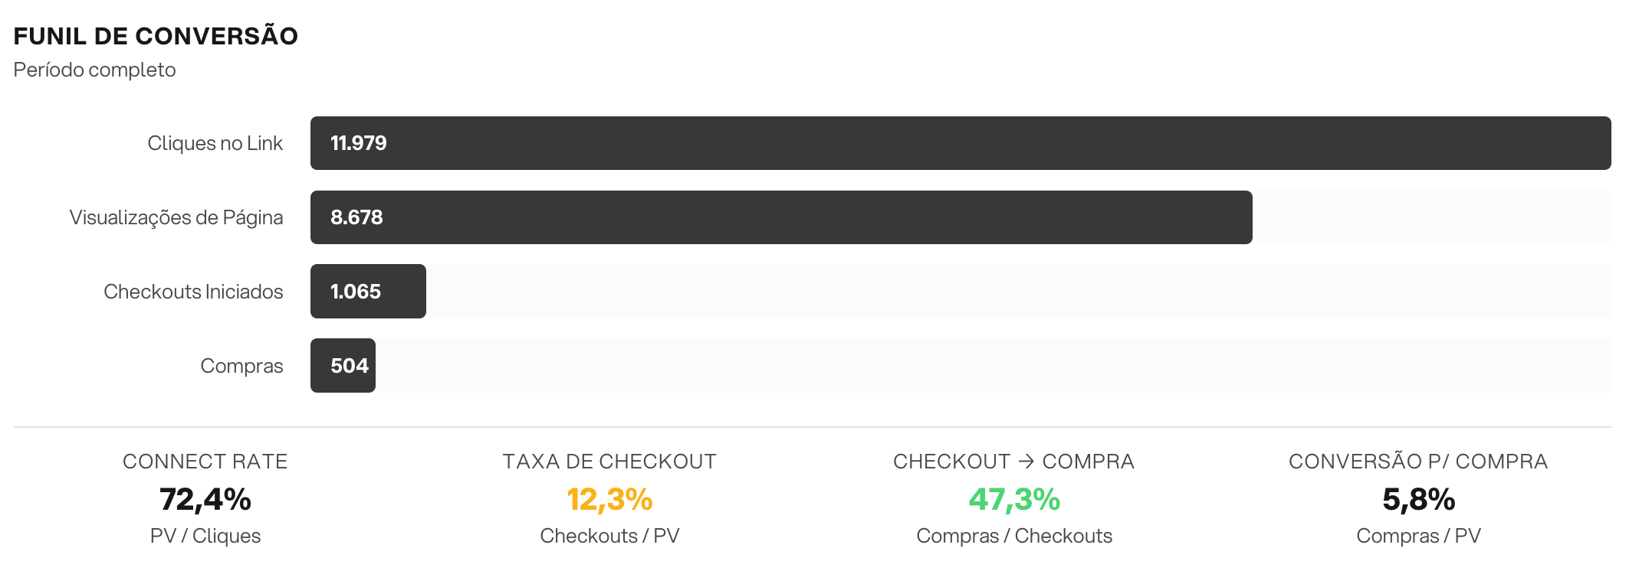Click the "Cliques no Link" row label
Image resolution: width=1639 pixels, height=571 pixels.
(215, 143)
